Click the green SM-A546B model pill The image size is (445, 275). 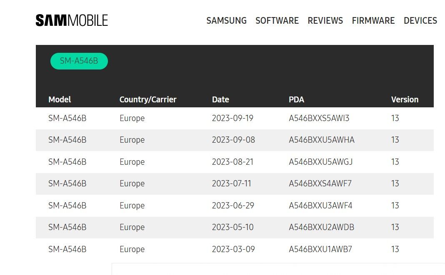[x=79, y=61]
